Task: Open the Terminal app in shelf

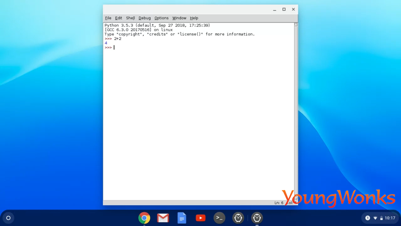Action: point(219,218)
